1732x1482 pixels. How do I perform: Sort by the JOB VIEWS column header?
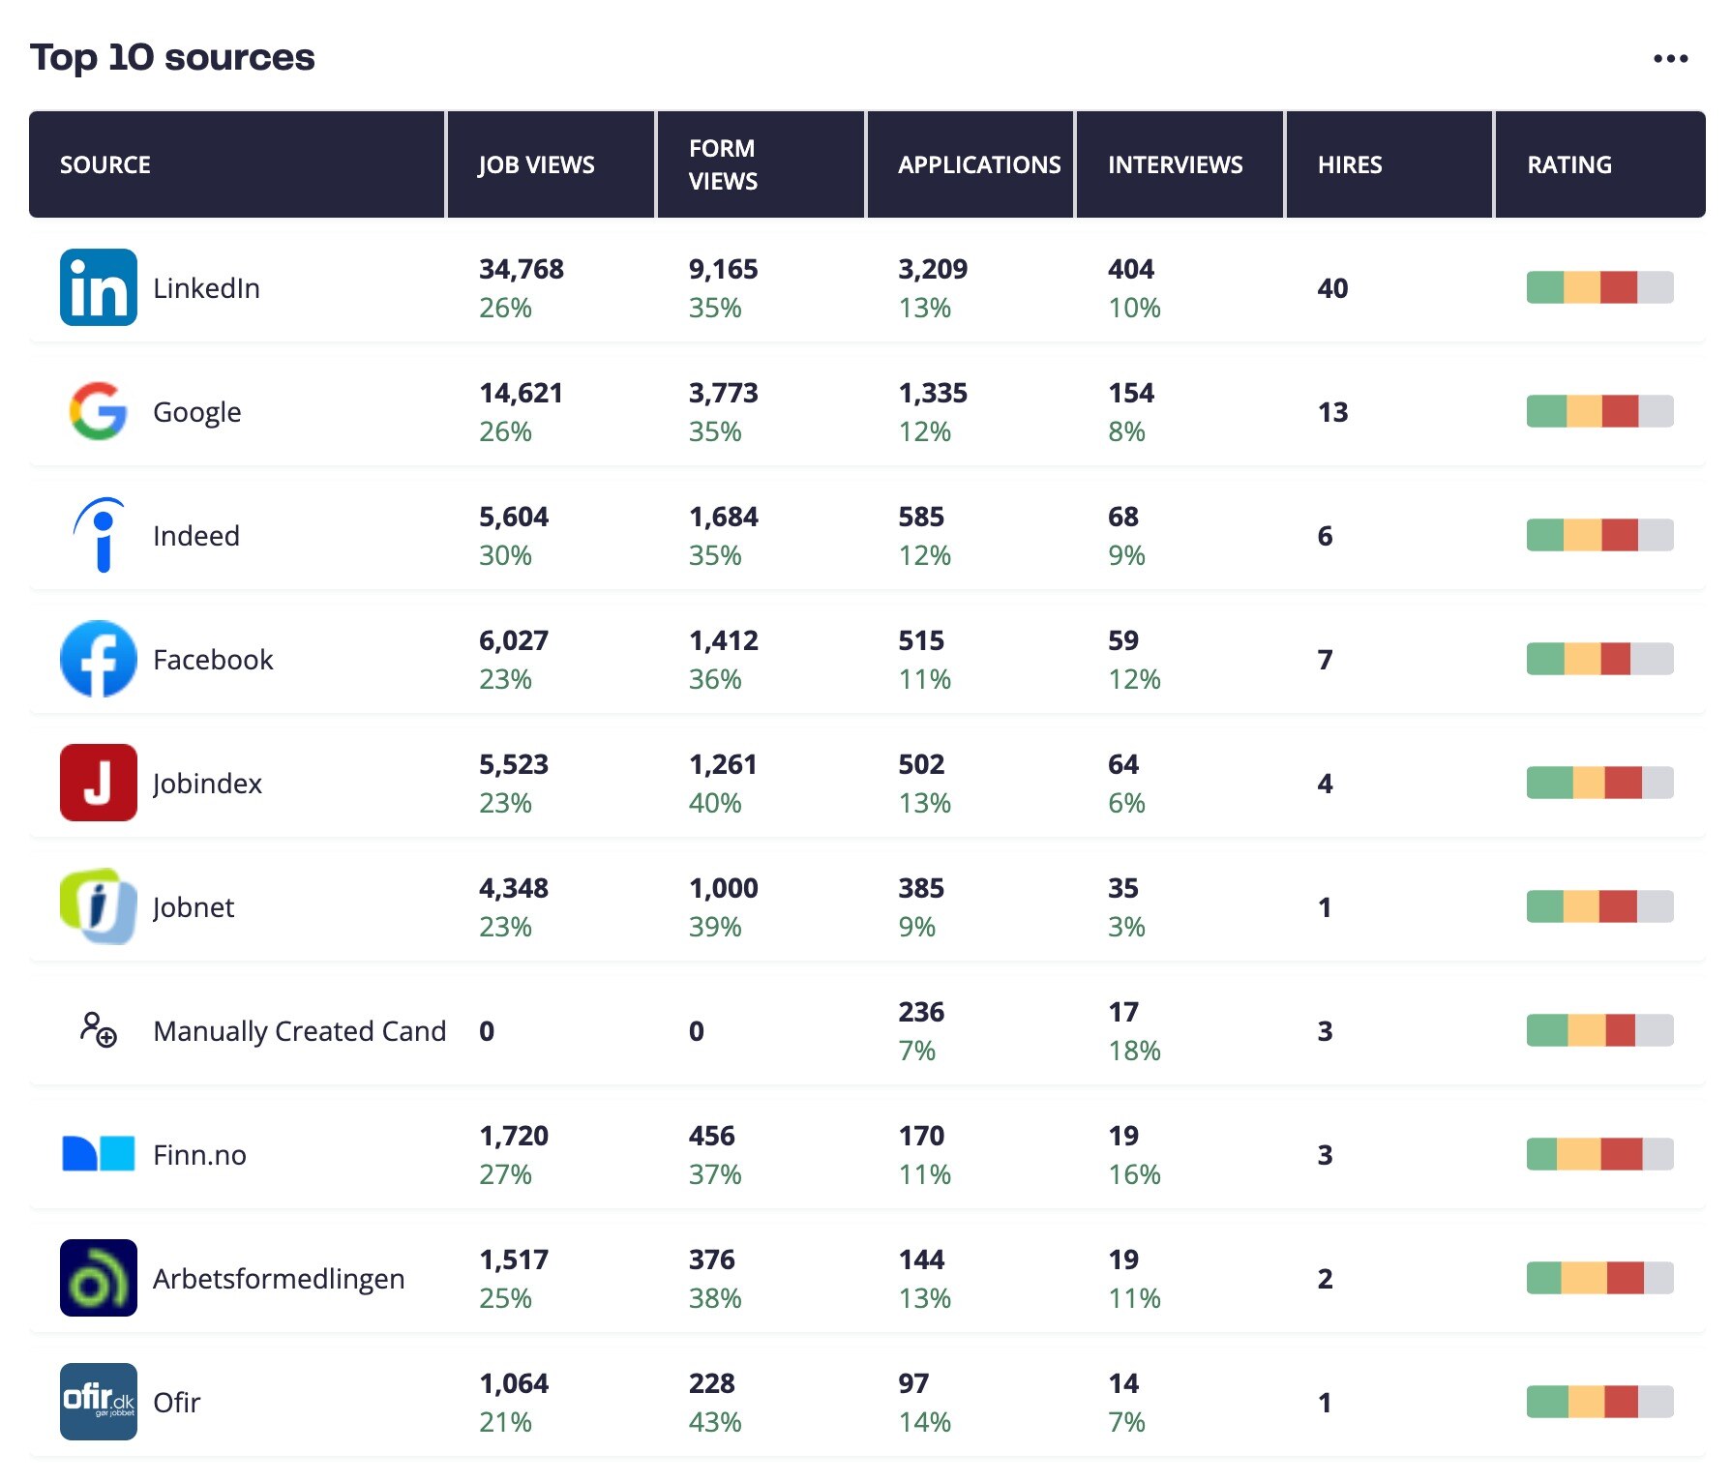536,164
